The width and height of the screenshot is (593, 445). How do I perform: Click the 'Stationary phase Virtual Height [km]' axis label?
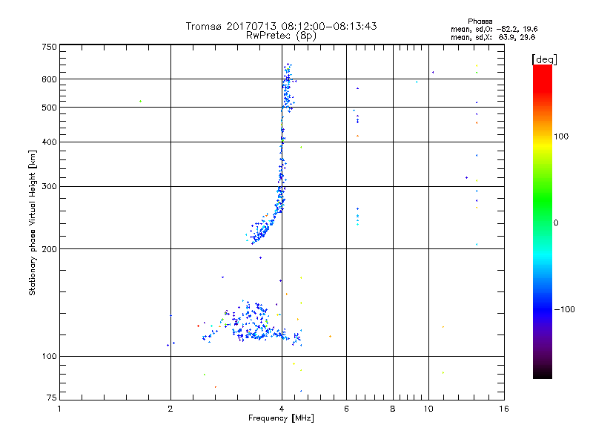[x=32, y=222]
